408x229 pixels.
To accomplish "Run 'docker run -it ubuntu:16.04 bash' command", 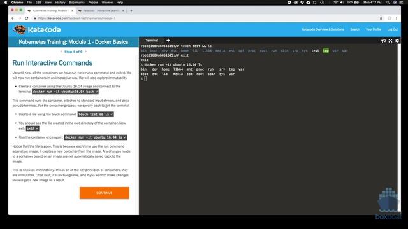I will tap(65, 92).
